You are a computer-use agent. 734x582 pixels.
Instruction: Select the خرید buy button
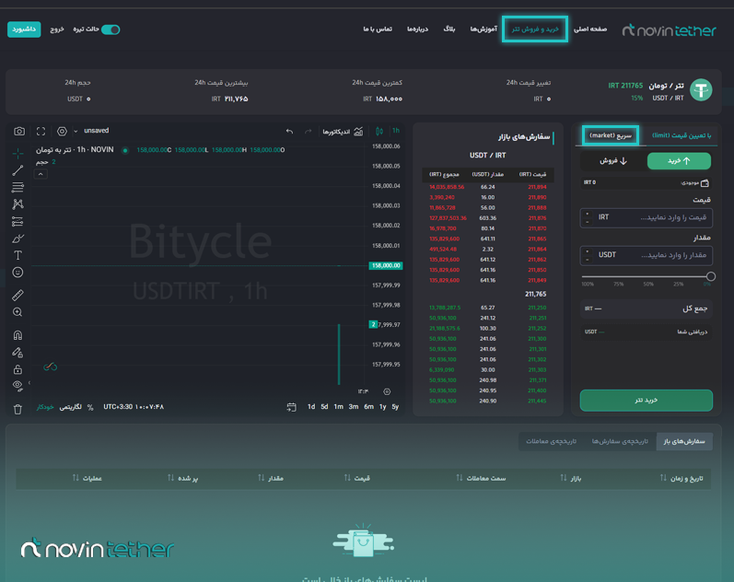[679, 161]
